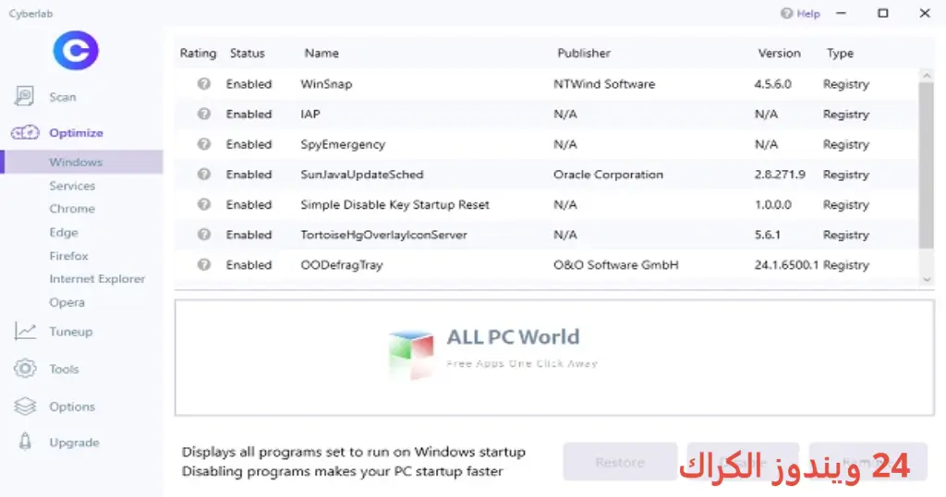Screen dimensions: 946x497
Task: Open the Optimize section
Action: tap(76, 133)
